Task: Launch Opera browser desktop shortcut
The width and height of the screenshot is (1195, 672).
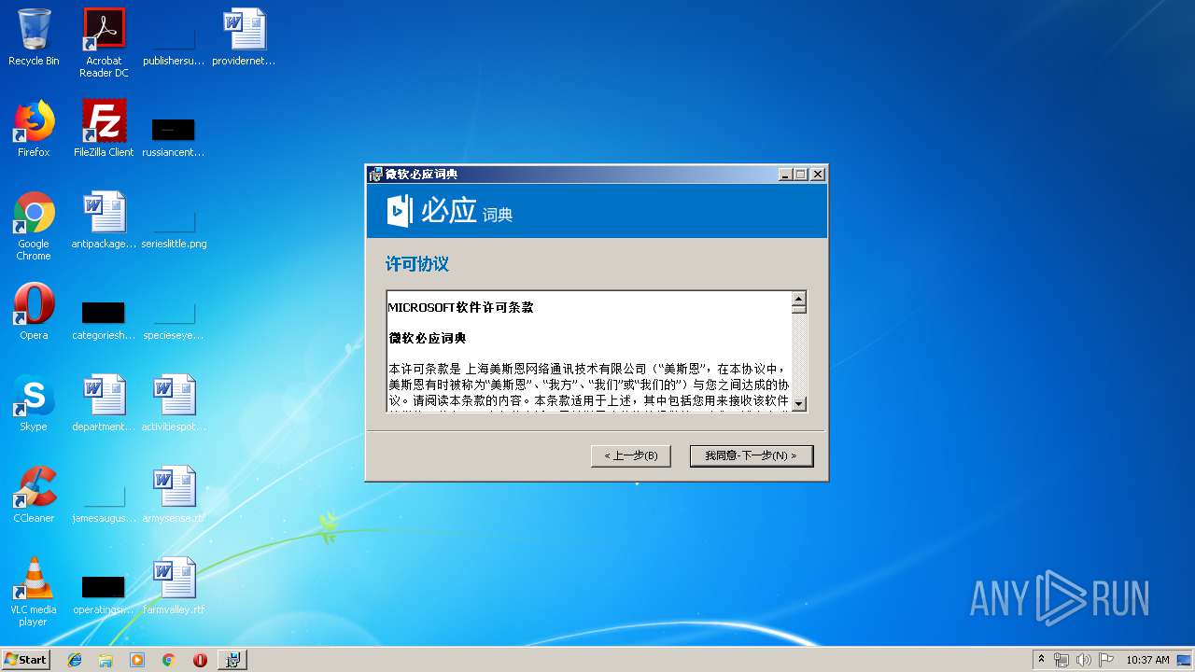Action: [34, 312]
